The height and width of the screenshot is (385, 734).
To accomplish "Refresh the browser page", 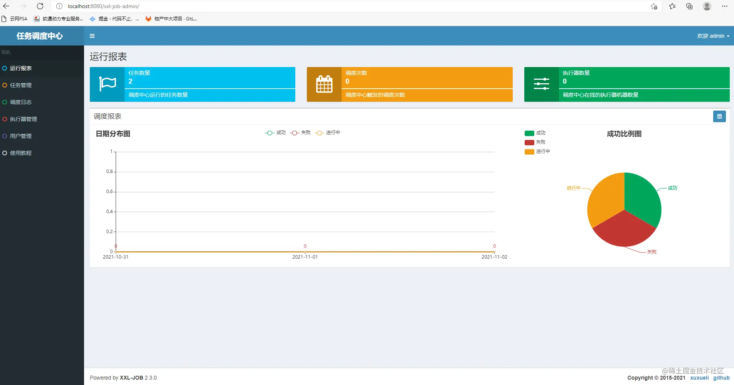I will 40,6.
